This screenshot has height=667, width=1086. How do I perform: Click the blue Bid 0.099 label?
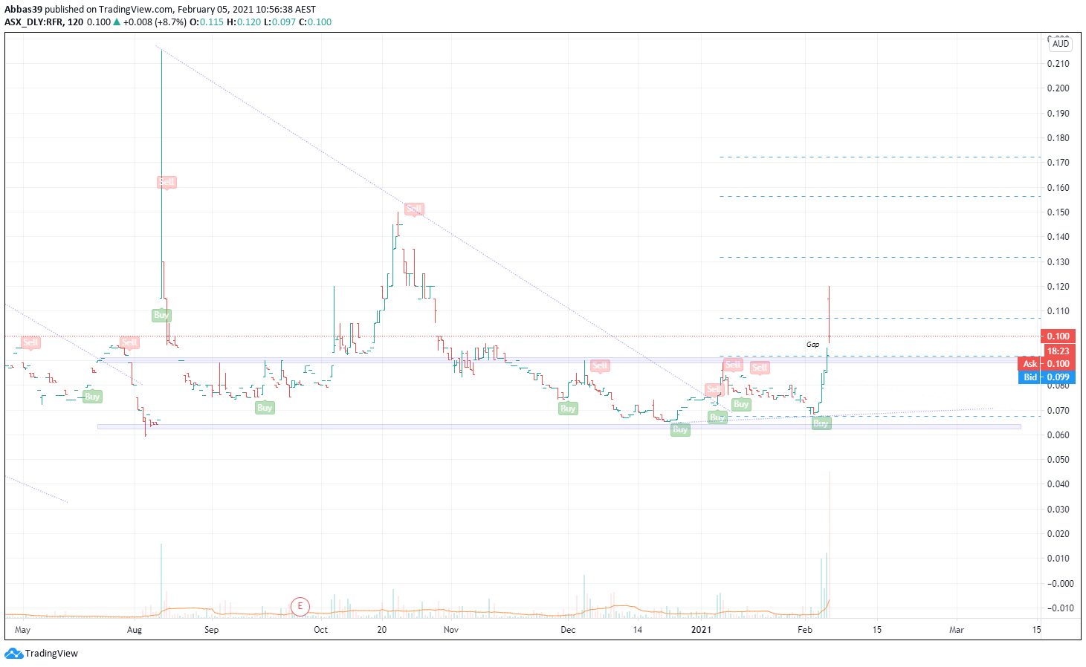click(1047, 377)
